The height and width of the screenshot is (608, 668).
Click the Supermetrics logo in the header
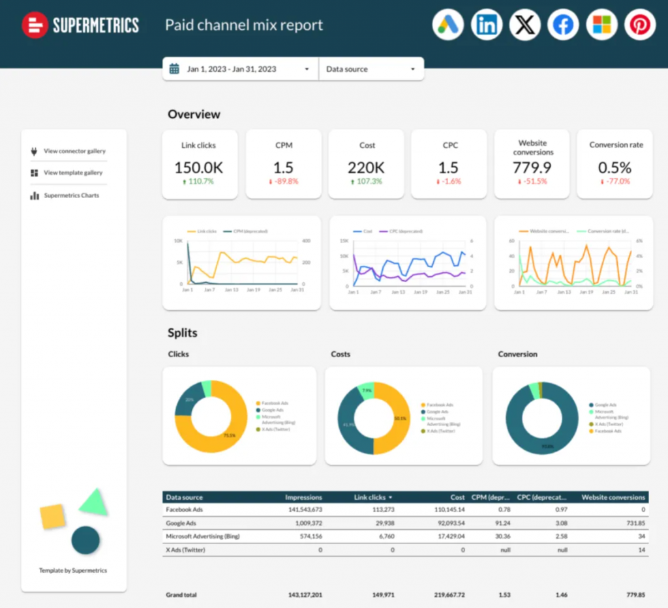[x=80, y=25]
